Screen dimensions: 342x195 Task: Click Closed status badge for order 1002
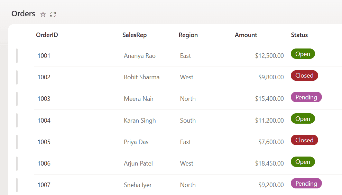pyautogui.click(x=304, y=76)
